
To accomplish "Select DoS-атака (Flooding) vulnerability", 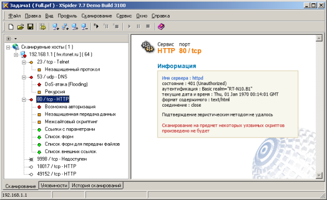I will click(x=67, y=84).
